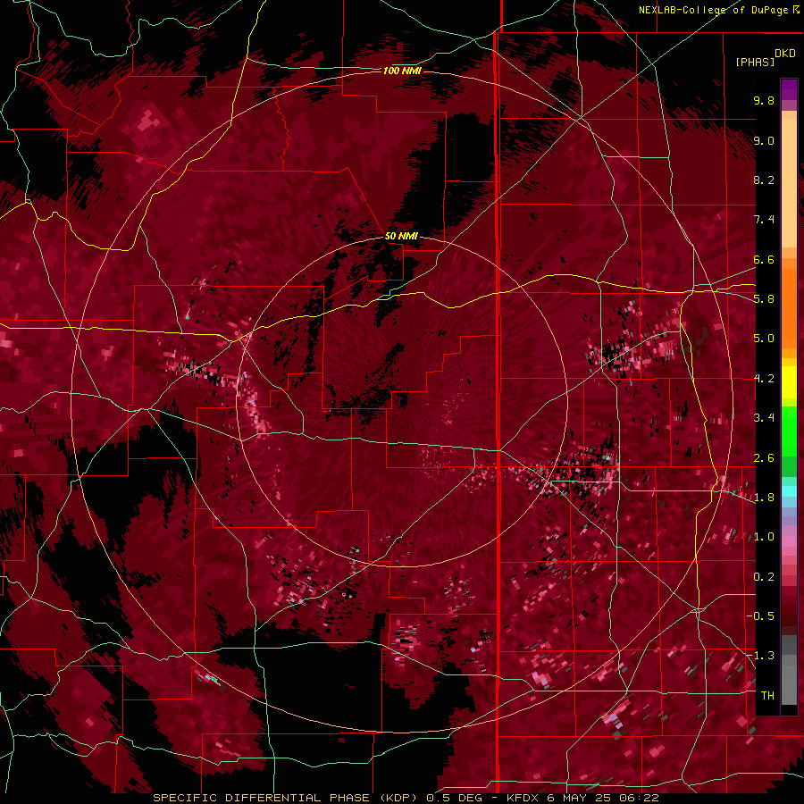The height and width of the screenshot is (804, 804).
Task: Click the 1.0 scale value
Action: 764,537
